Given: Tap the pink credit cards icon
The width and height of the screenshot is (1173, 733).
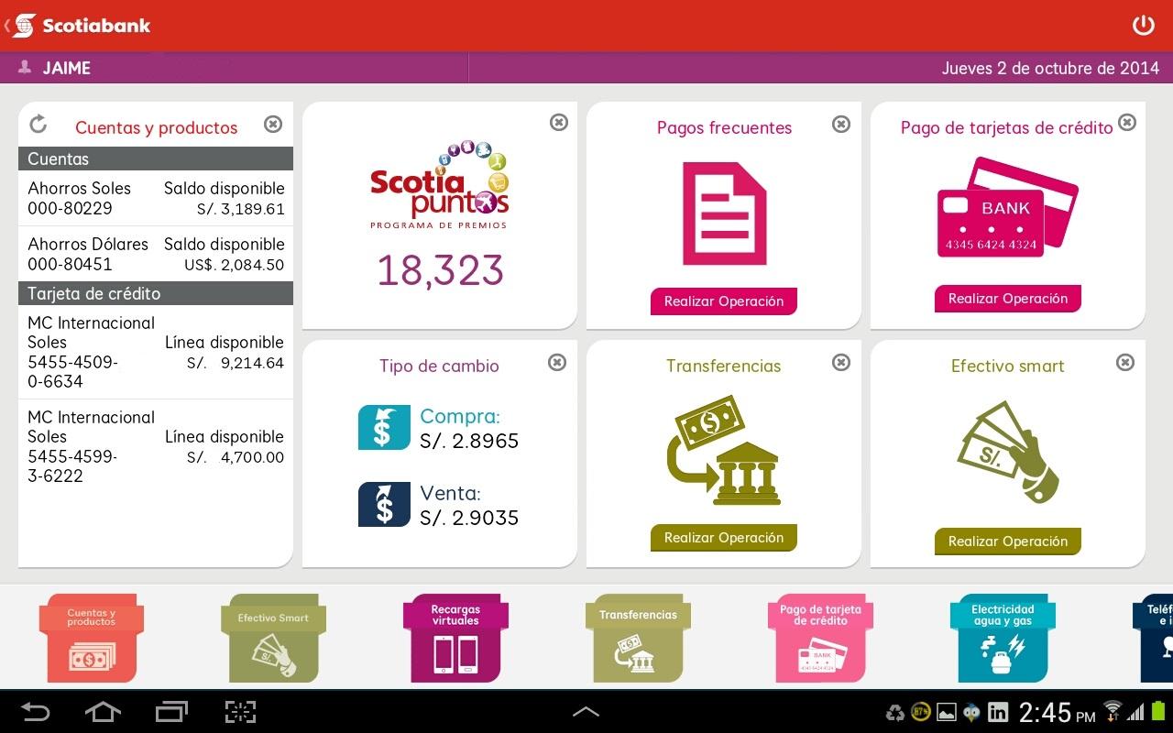Looking at the screenshot, I should (1008, 207).
